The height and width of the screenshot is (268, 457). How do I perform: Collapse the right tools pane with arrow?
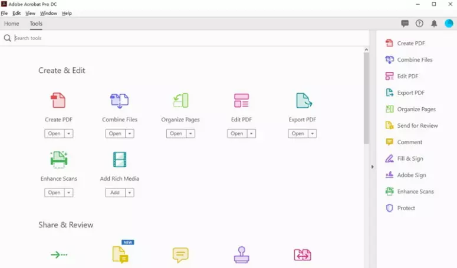point(373,167)
